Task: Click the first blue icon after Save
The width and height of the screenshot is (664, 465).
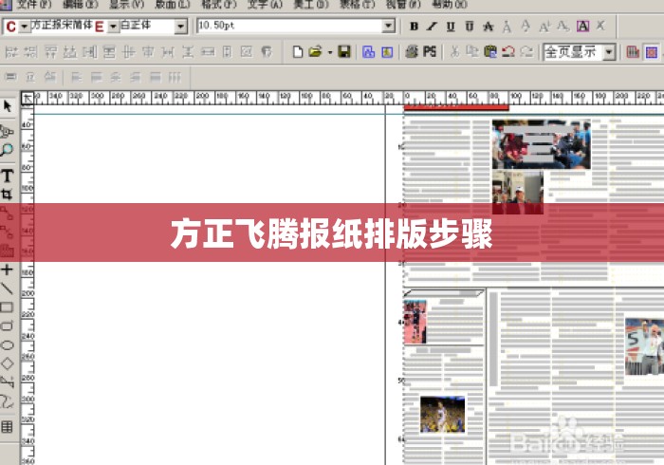Action: coord(368,52)
